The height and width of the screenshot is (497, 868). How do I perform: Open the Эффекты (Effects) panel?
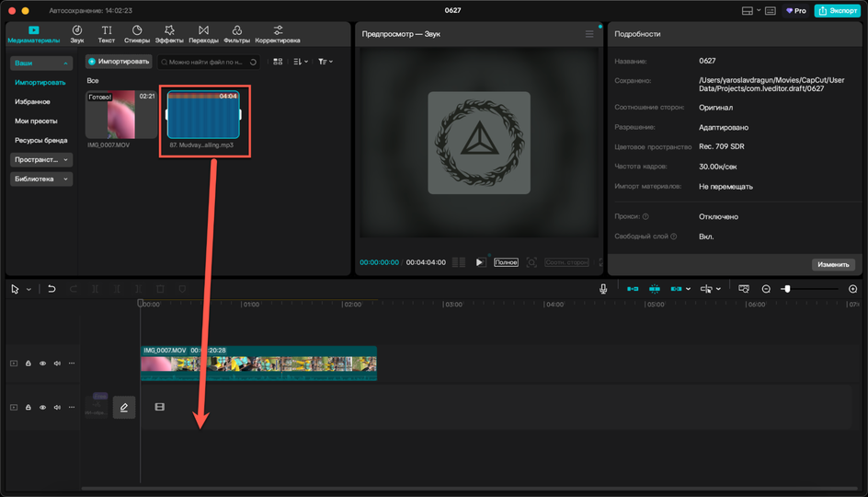point(169,35)
